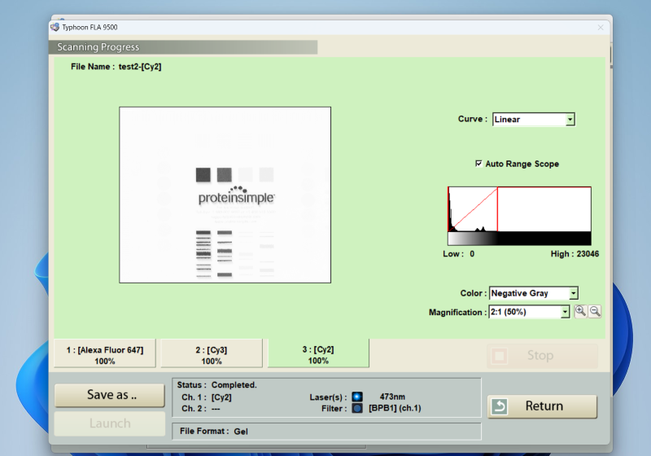Click the grayscale gradient bar under the histogram
Viewport: 651px width, 456px height.
(x=472, y=239)
